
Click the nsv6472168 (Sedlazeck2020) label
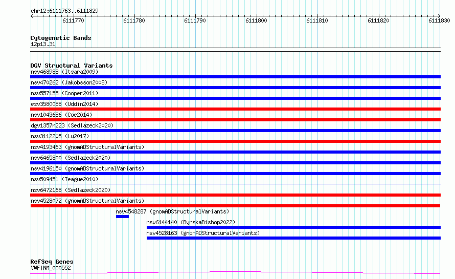pyautogui.click(x=71, y=190)
